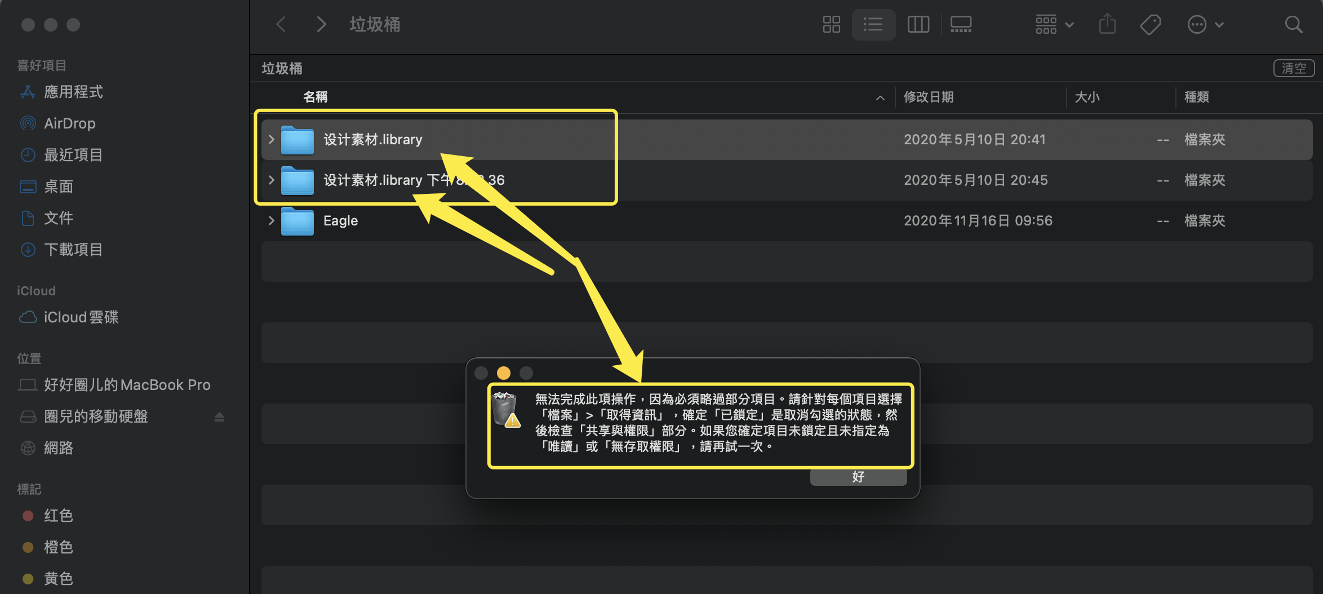Expand the second 设计素材.library 下午 folder
This screenshot has height=594, width=1323.
pos(271,180)
